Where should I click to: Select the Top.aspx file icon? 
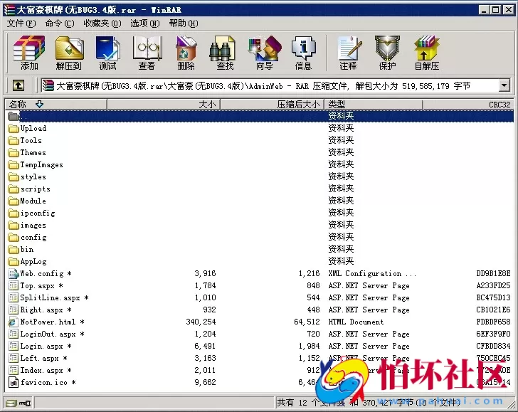[14, 285]
